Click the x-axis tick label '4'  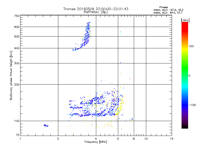[x=96, y=139]
